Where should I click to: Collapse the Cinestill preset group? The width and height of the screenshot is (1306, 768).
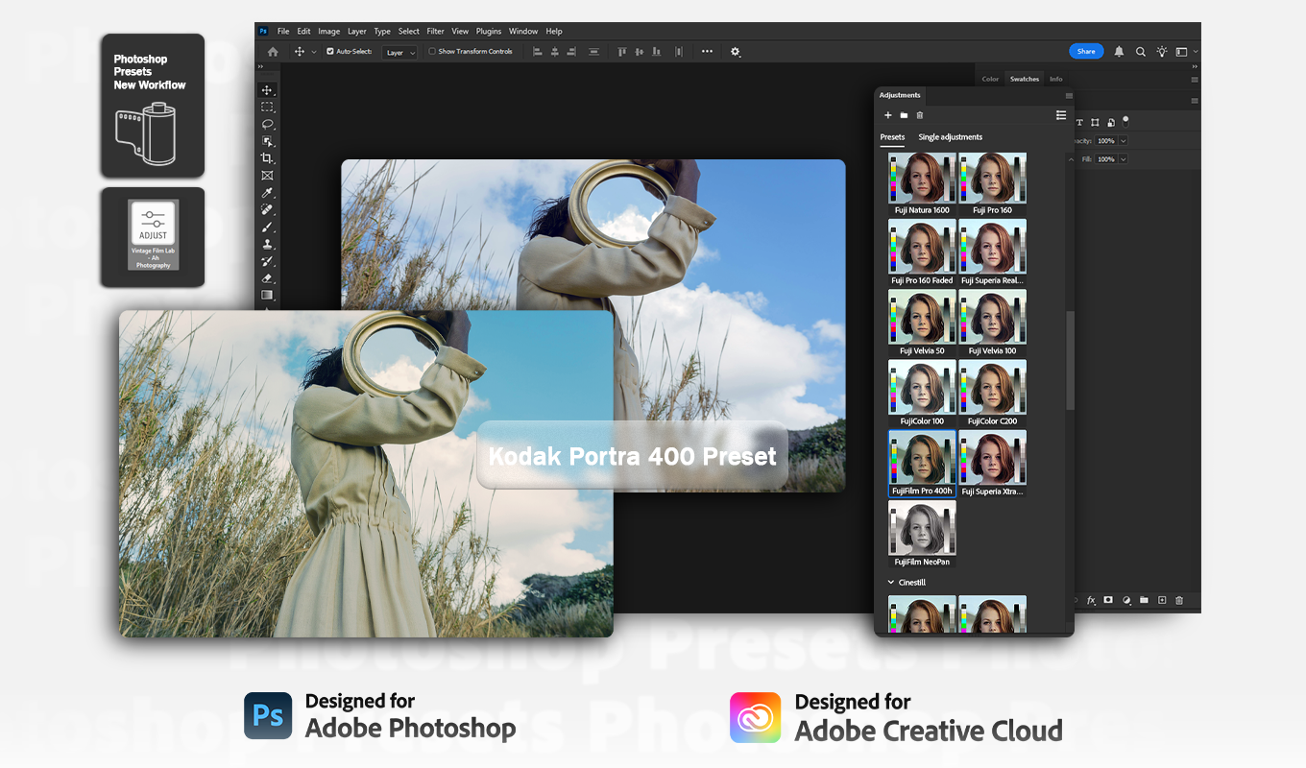(891, 583)
